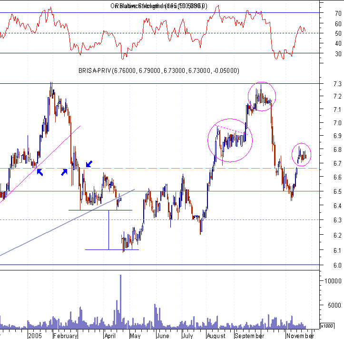Click the 6.7 price axis label

337,163
